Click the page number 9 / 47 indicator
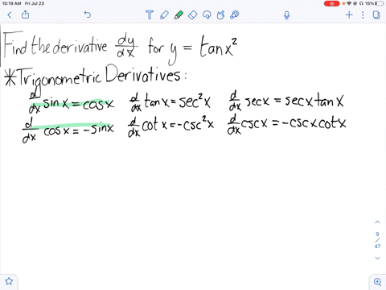Viewport: 386px width, 290px height. coord(377,240)
